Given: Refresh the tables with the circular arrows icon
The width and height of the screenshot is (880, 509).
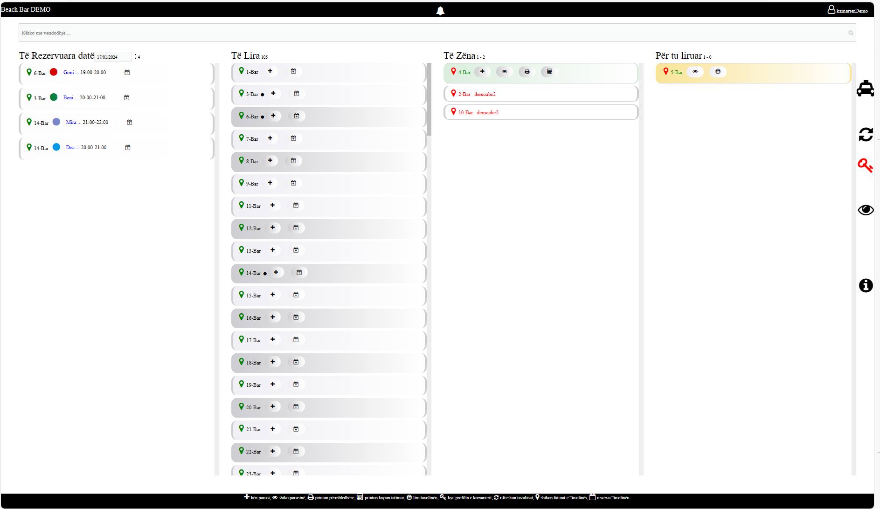Looking at the screenshot, I should point(866,134).
